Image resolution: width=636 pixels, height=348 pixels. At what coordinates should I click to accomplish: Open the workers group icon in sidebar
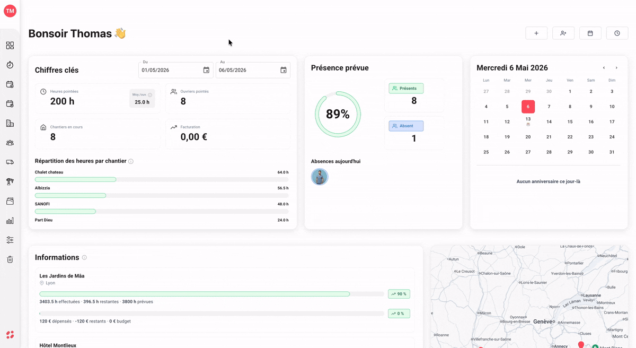coord(10,143)
